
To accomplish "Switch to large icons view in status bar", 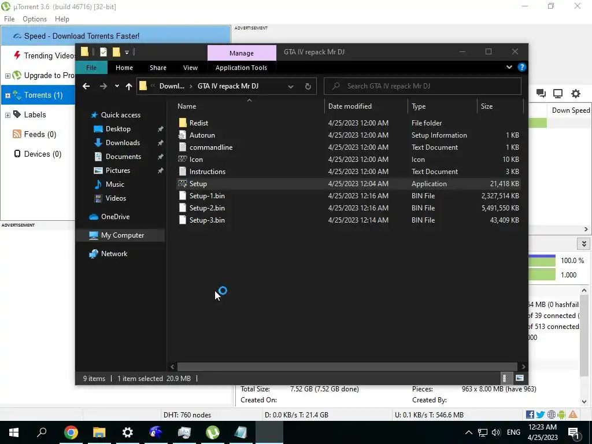I will [520, 378].
